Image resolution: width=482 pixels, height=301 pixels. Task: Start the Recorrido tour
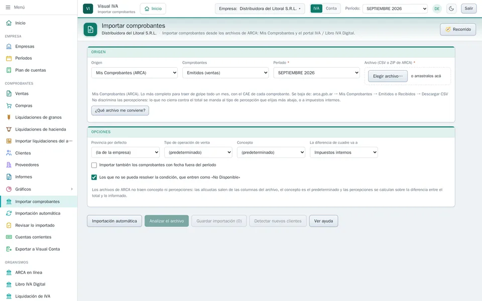tap(458, 30)
